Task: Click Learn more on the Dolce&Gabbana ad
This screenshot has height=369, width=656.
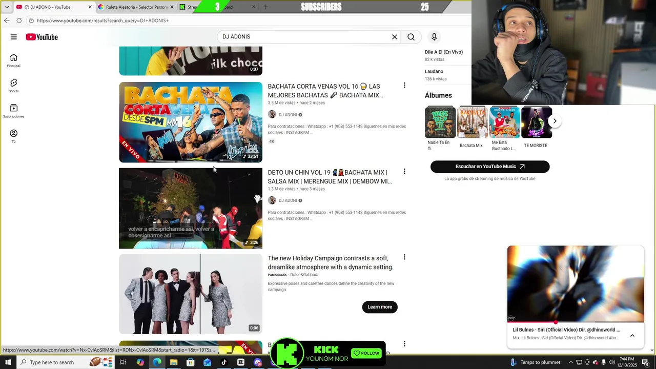Action: click(380, 307)
